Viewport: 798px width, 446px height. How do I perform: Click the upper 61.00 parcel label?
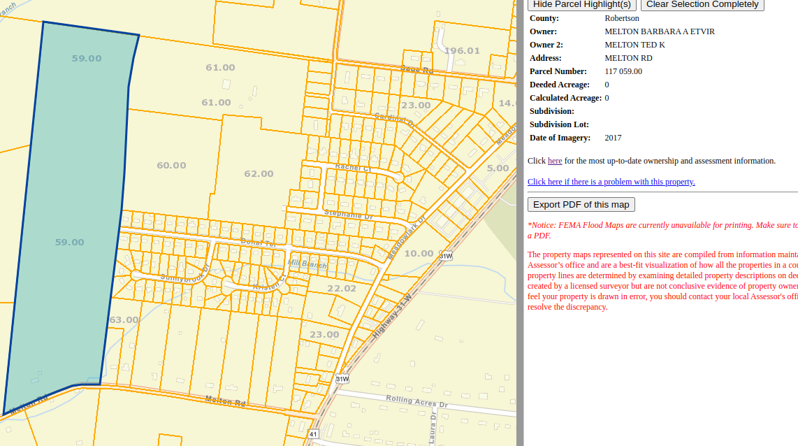point(220,68)
